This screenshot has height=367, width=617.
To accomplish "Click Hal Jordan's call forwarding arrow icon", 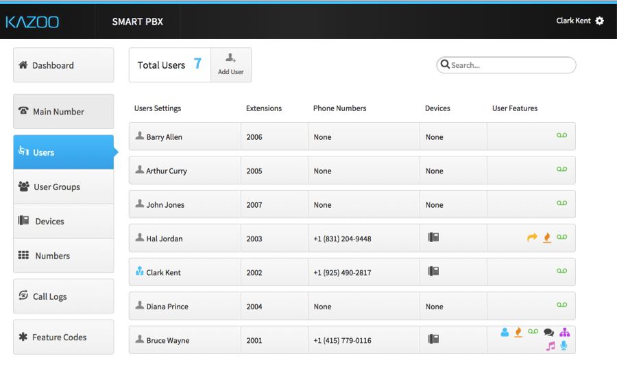I will 532,237.
